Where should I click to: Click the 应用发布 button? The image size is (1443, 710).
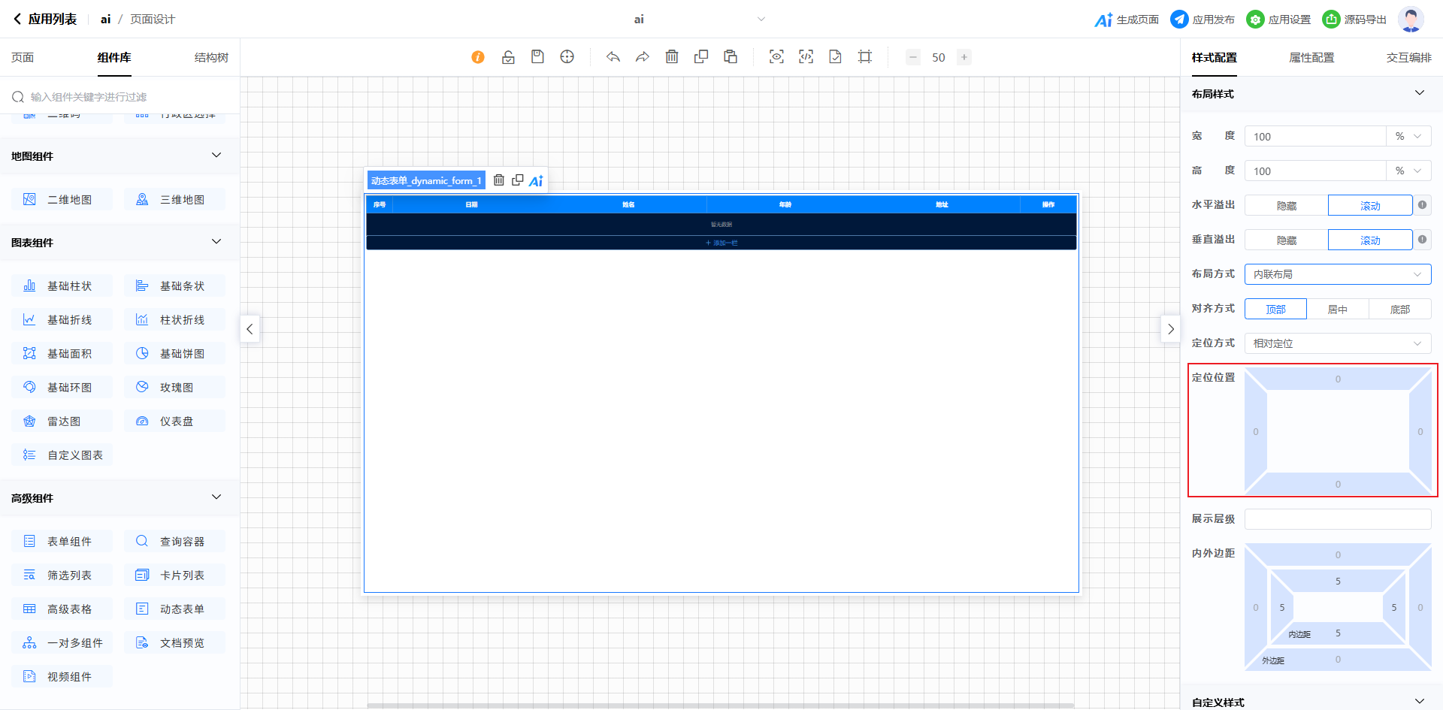click(1202, 20)
